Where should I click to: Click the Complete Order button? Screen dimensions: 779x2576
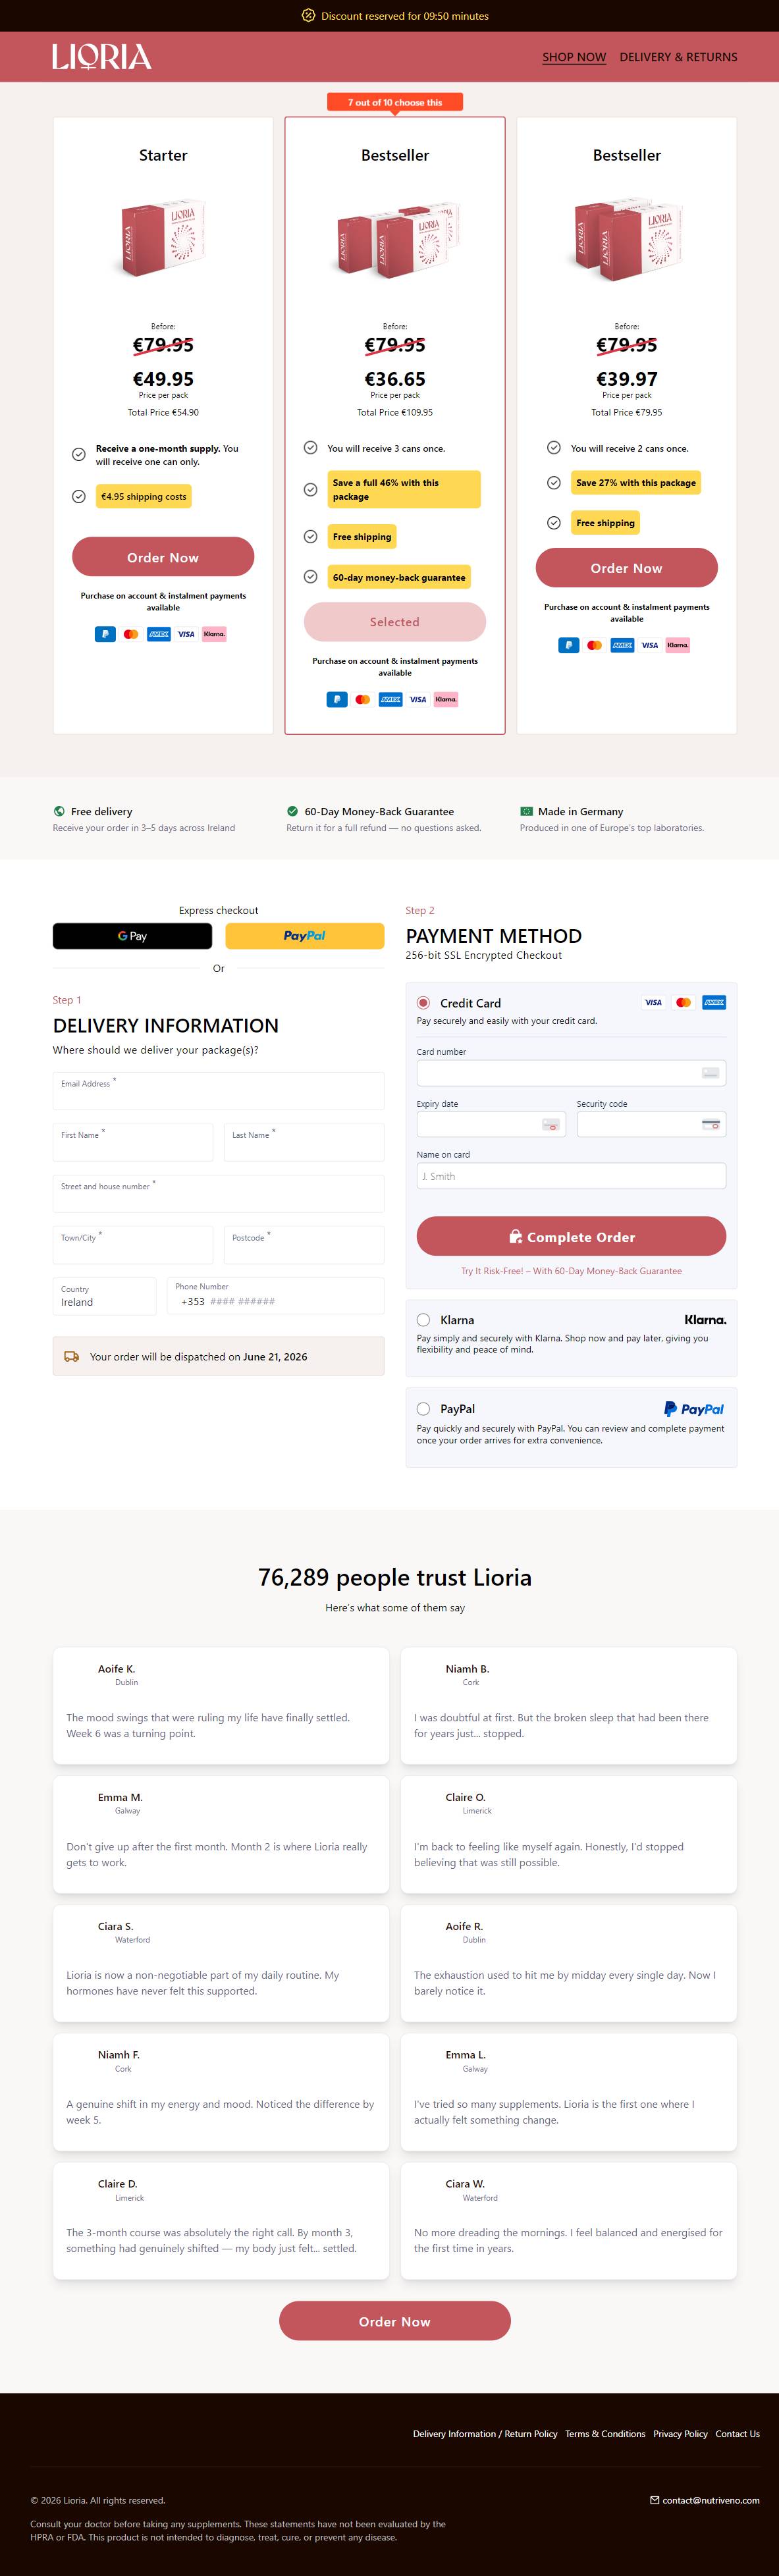tap(571, 1237)
